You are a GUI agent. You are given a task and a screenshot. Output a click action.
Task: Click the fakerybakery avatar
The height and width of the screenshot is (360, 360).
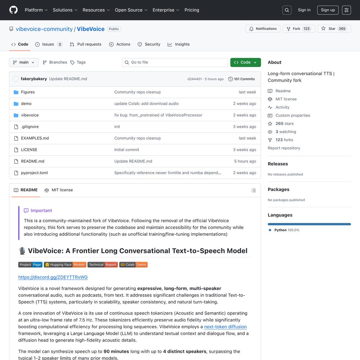(x=15, y=79)
